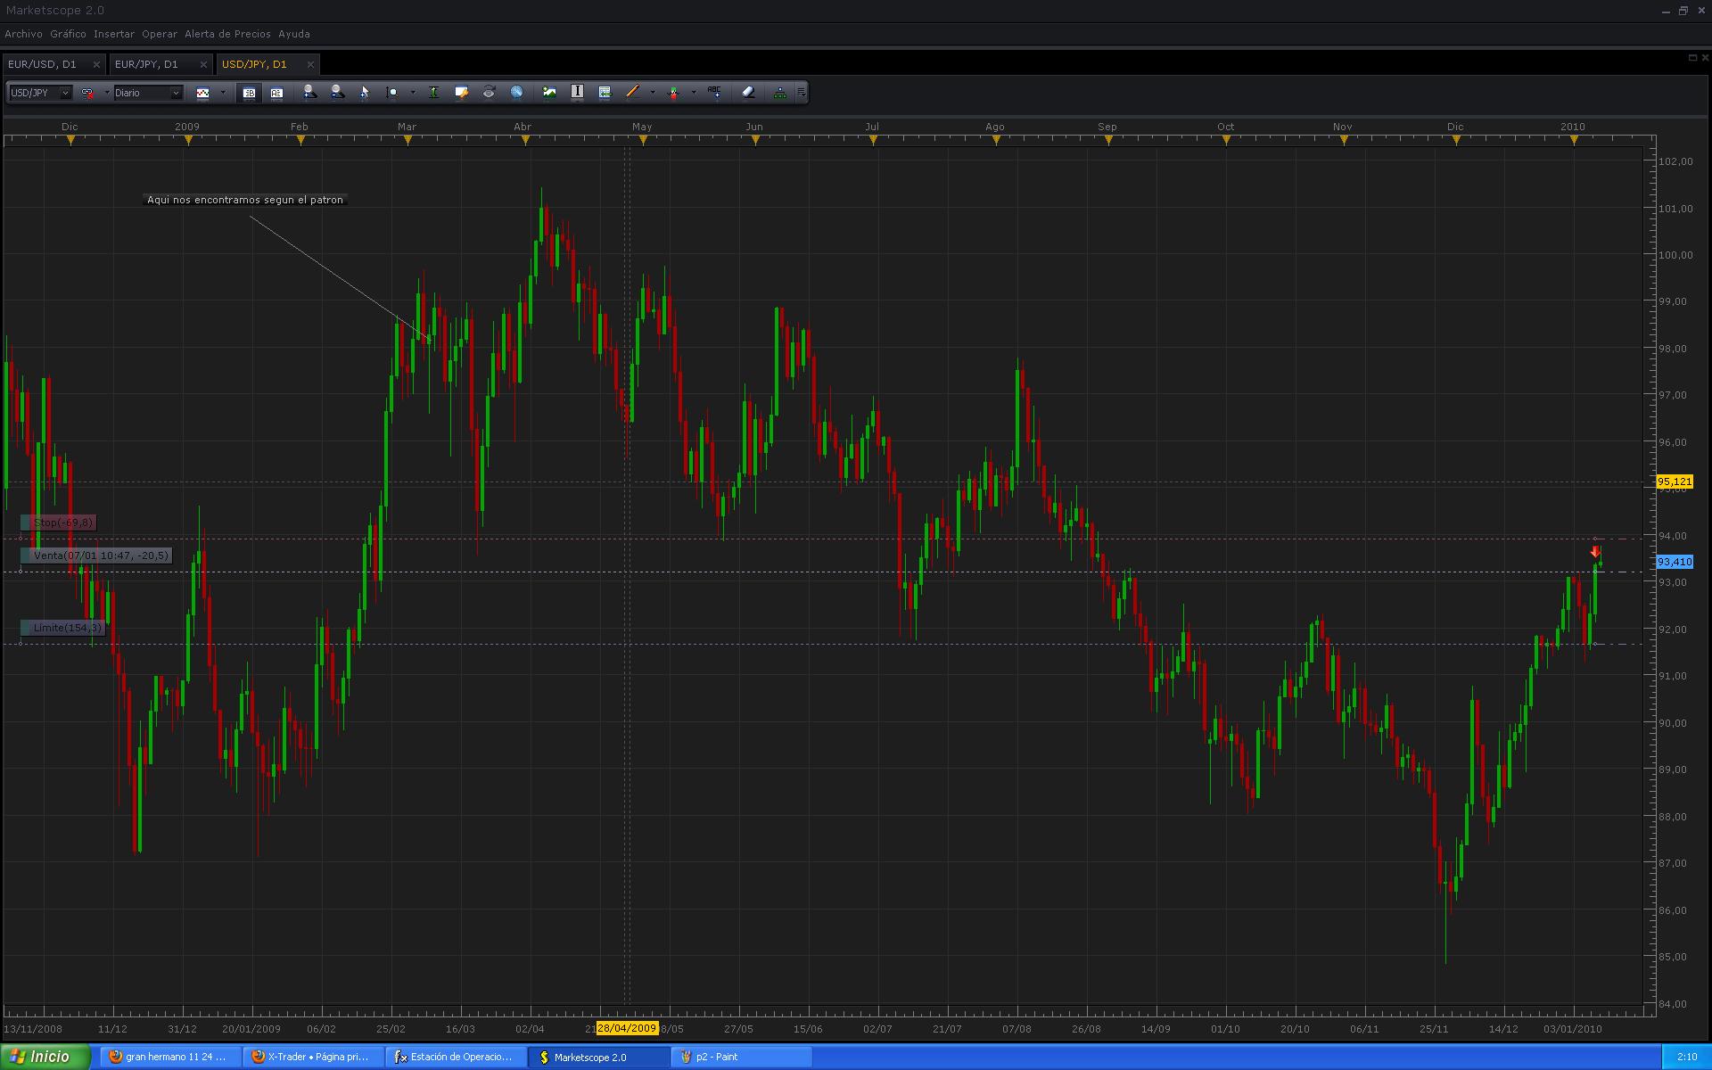1712x1070 pixels.
Task: Toggle the linked chart chain icon
Action: (x=87, y=93)
